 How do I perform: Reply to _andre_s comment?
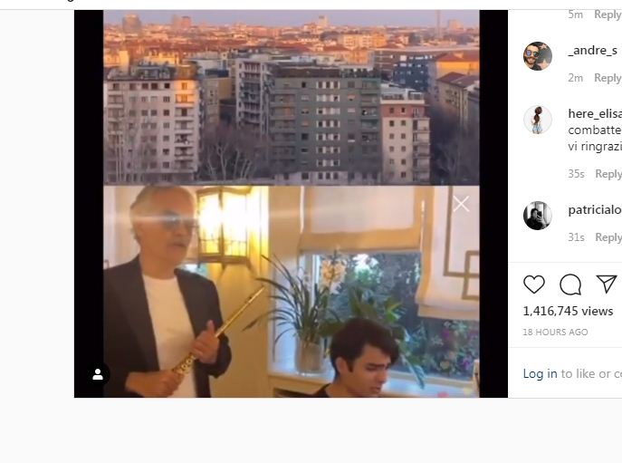(x=608, y=78)
